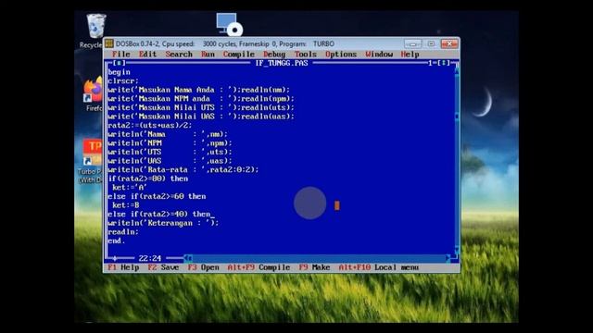Click the vertical scrollbar position marker

point(457,117)
